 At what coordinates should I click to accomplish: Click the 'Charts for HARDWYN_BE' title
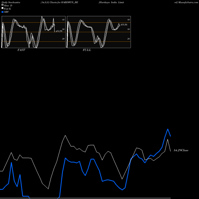click(x=64, y=2)
